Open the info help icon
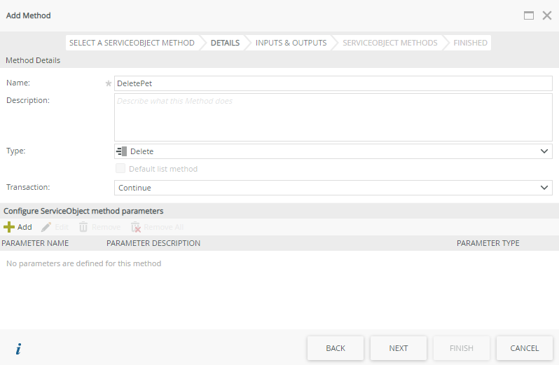The image size is (559, 365). point(18,349)
